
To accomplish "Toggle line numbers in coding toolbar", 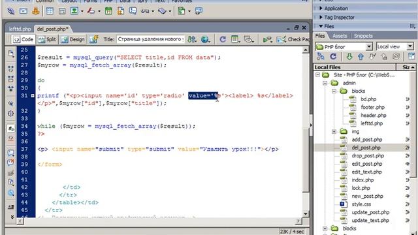I will [x=11, y=128].
